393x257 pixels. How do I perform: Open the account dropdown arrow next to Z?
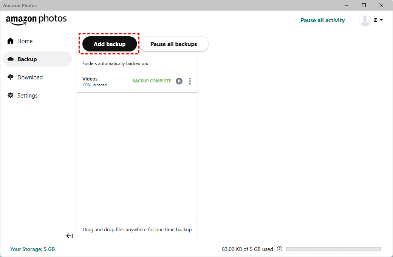(381, 20)
